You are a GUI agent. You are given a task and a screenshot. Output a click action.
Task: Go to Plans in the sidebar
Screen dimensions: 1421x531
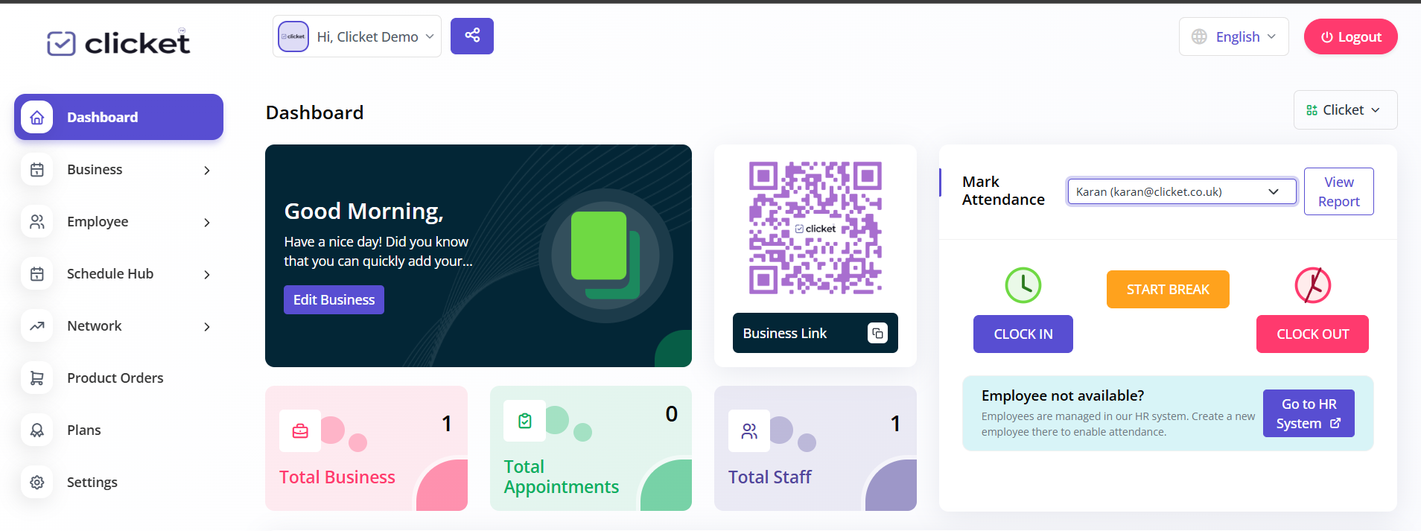click(x=83, y=430)
